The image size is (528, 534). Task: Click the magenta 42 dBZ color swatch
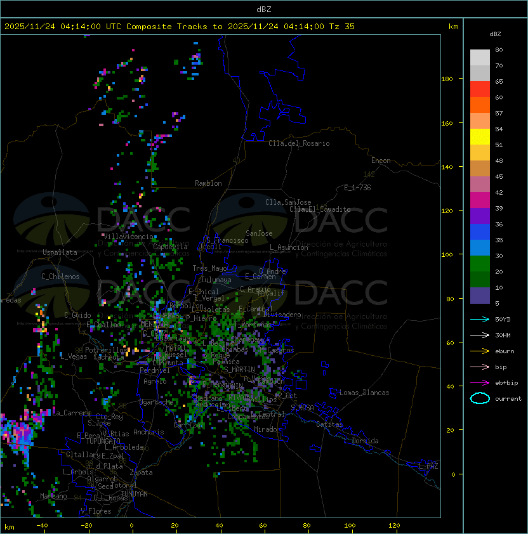coord(480,200)
